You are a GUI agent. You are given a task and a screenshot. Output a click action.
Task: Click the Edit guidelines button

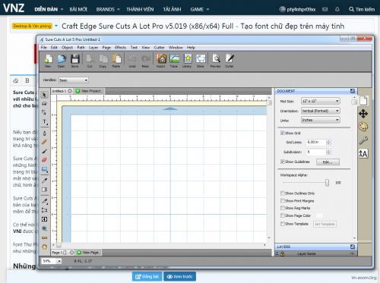coord(328,162)
